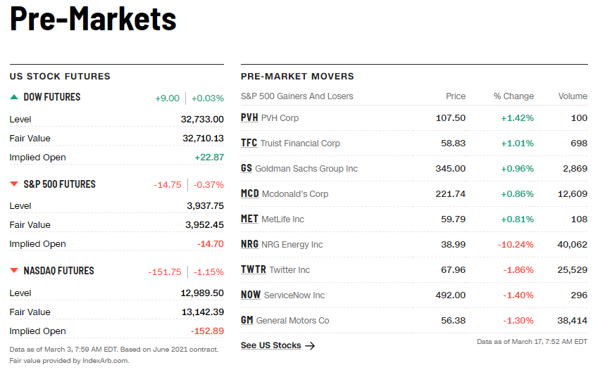Open the S&P 500 FUTURES heading
The image size is (593, 370).
59,184
